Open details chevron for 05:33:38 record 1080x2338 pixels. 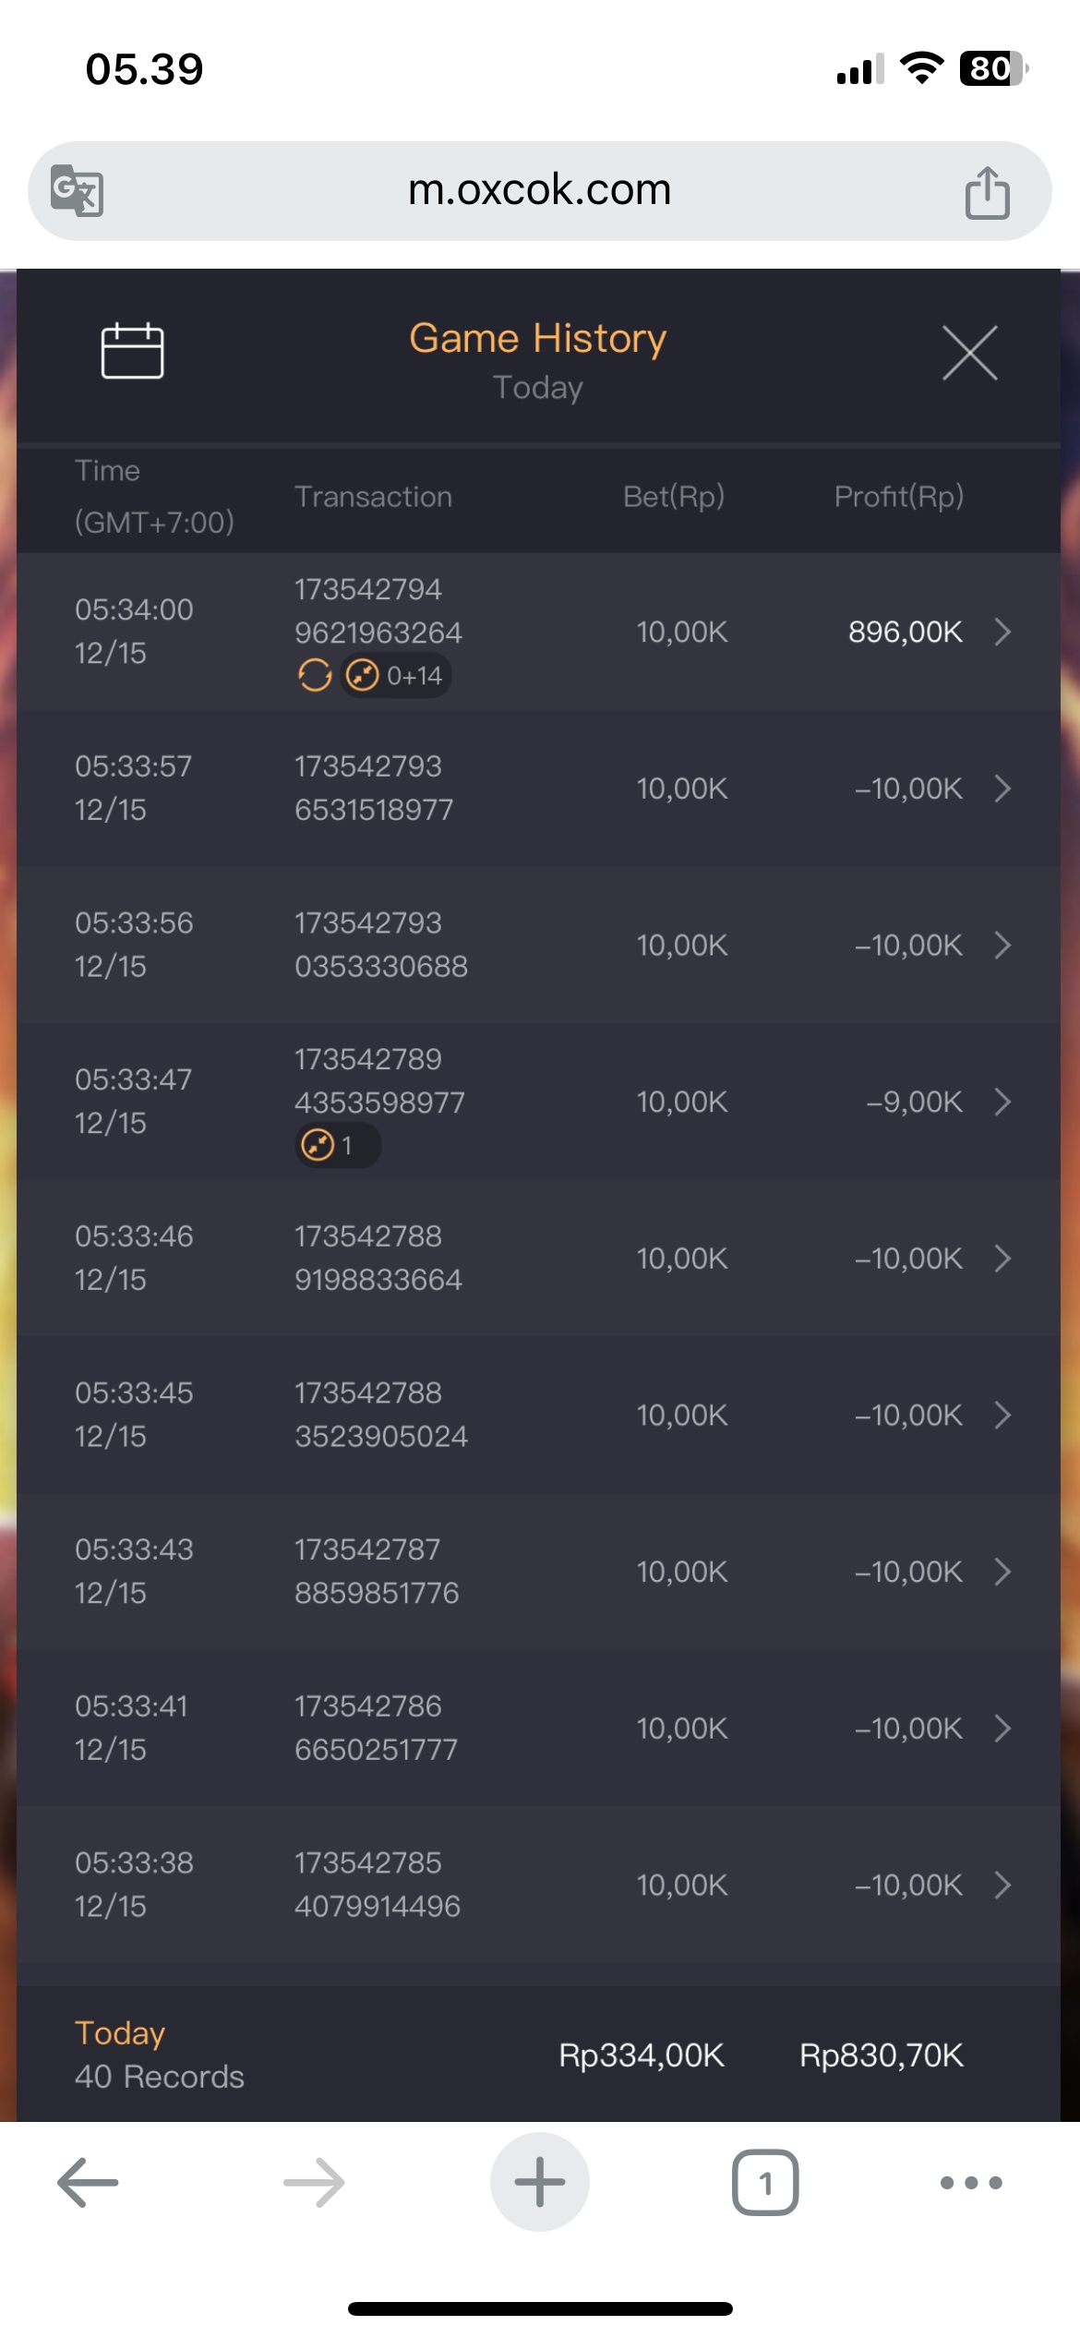tap(1002, 1885)
